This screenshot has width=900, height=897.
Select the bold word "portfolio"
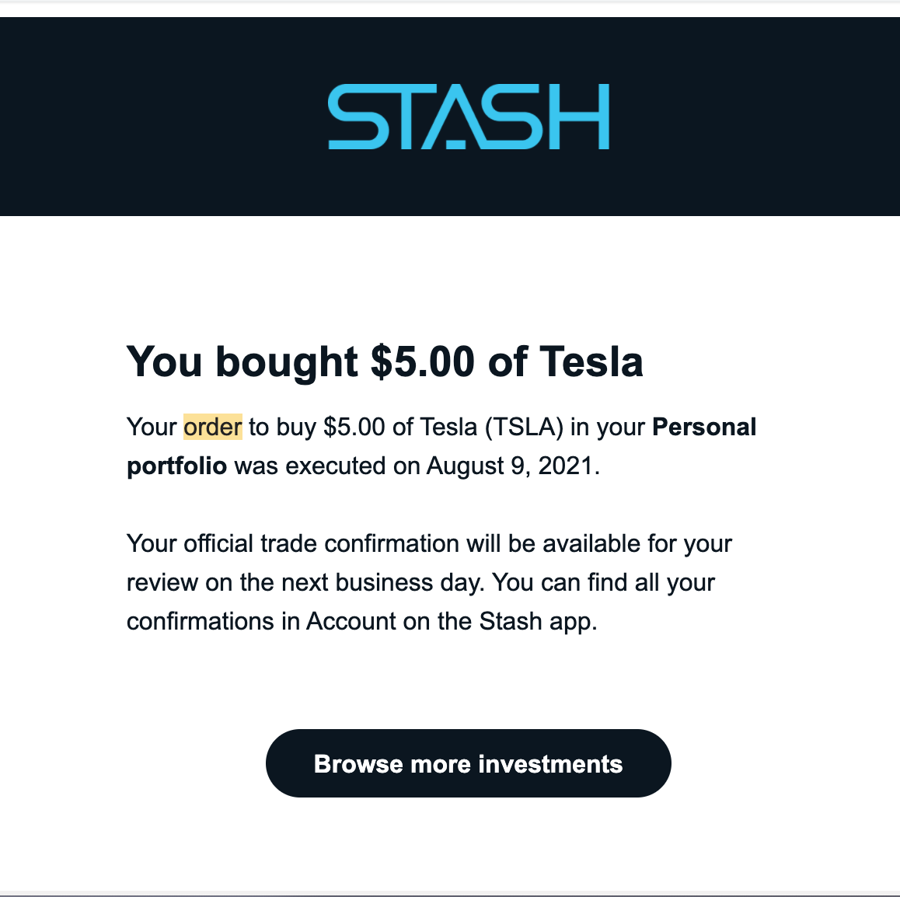click(176, 466)
